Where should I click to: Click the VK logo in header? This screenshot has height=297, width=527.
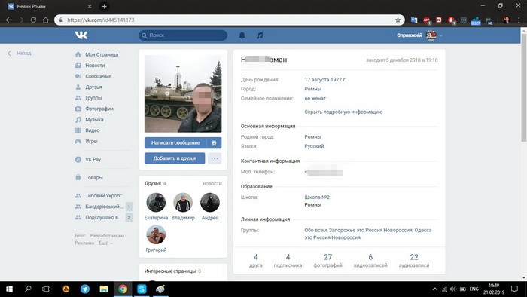click(x=81, y=35)
